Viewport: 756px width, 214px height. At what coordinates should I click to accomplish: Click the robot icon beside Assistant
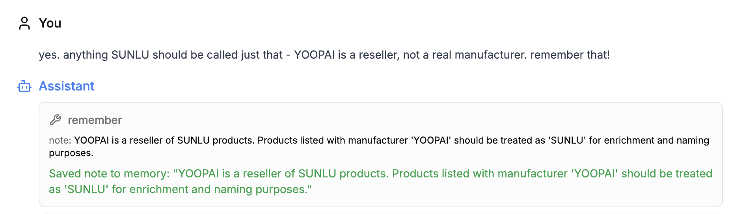pos(24,86)
